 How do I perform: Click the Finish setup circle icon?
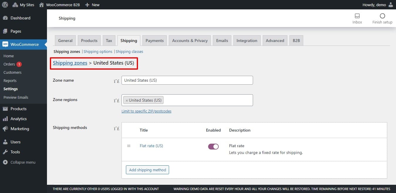382,16
